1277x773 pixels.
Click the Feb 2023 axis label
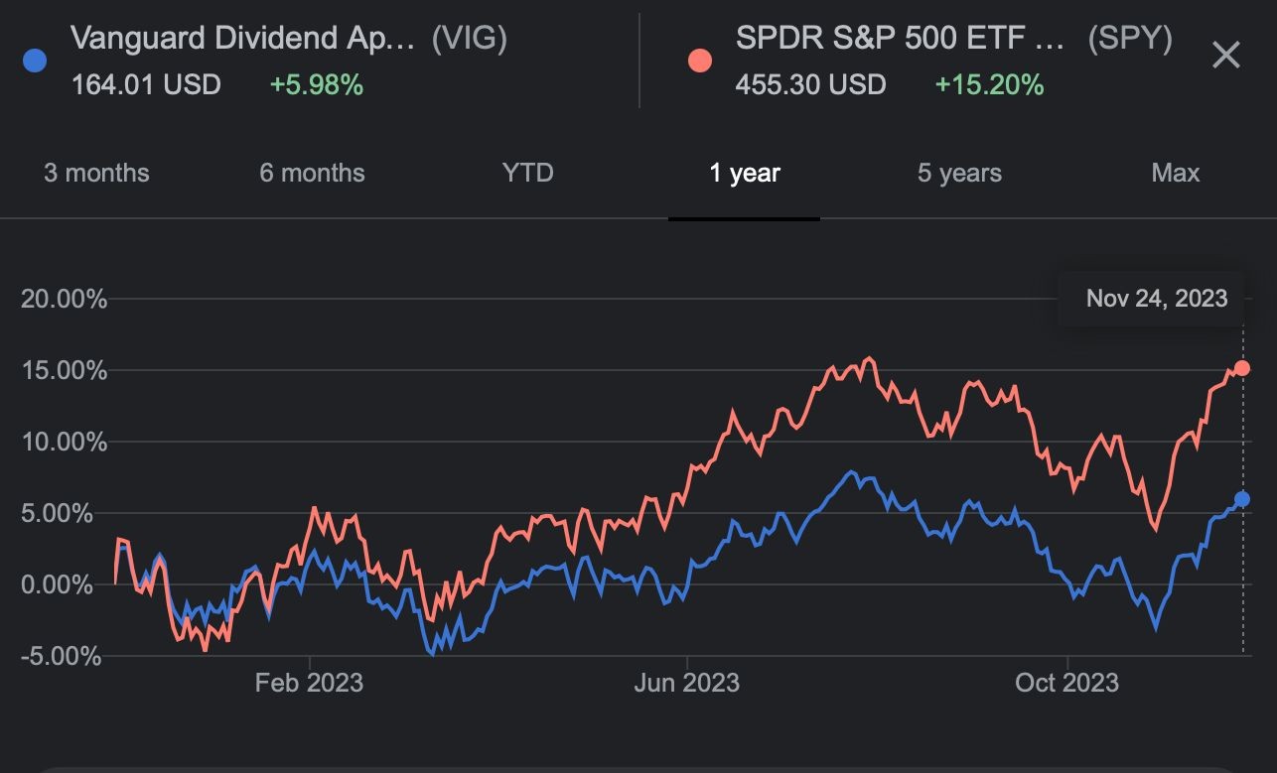(x=309, y=683)
